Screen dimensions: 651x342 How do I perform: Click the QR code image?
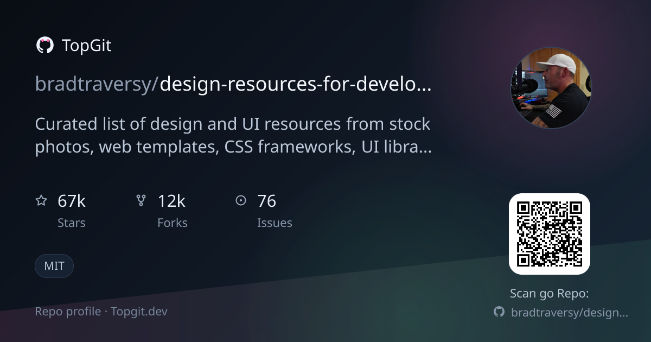click(x=550, y=234)
